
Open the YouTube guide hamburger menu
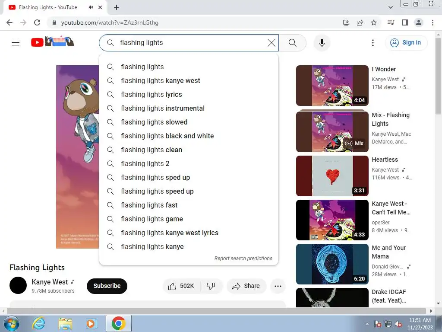16,43
